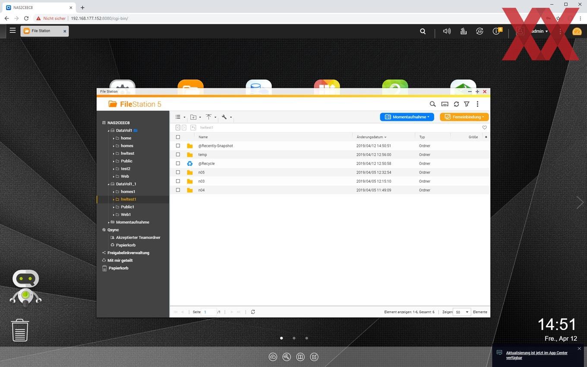Switch to the second desktop page dot
The width and height of the screenshot is (587, 367).
pos(294,338)
